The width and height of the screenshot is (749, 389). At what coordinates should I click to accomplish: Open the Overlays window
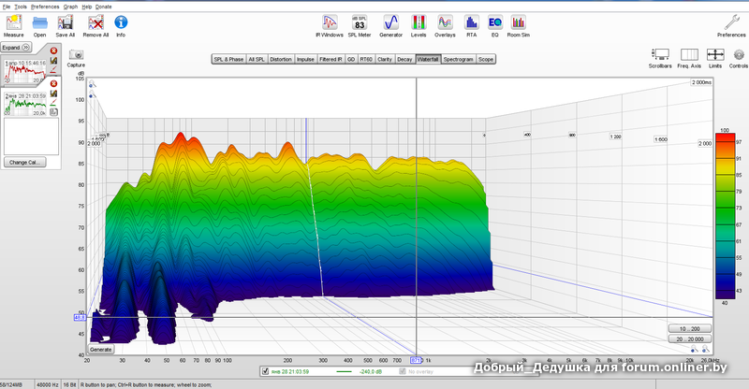(446, 22)
